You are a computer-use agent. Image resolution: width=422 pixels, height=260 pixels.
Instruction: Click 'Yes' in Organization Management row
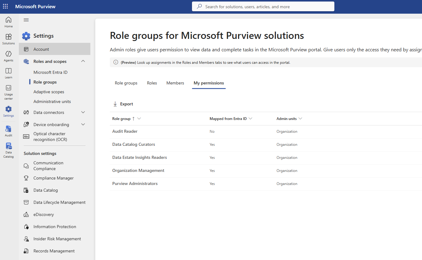tap(212, 171)
